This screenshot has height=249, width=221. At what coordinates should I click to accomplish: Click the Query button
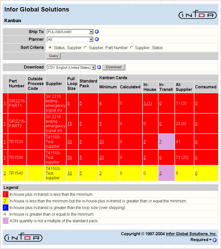pos(54,56)
